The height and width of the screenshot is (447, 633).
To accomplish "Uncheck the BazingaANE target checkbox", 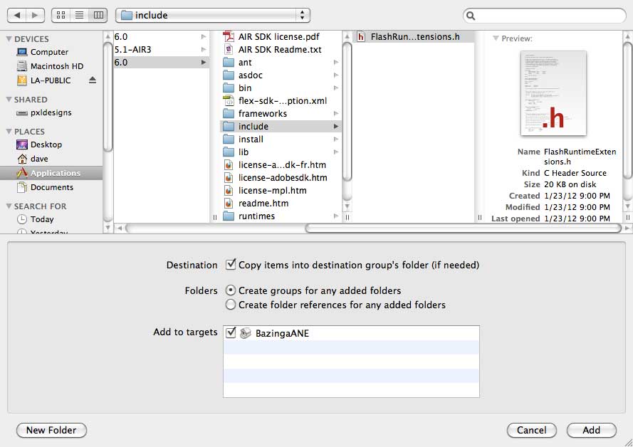I will 230,332.
